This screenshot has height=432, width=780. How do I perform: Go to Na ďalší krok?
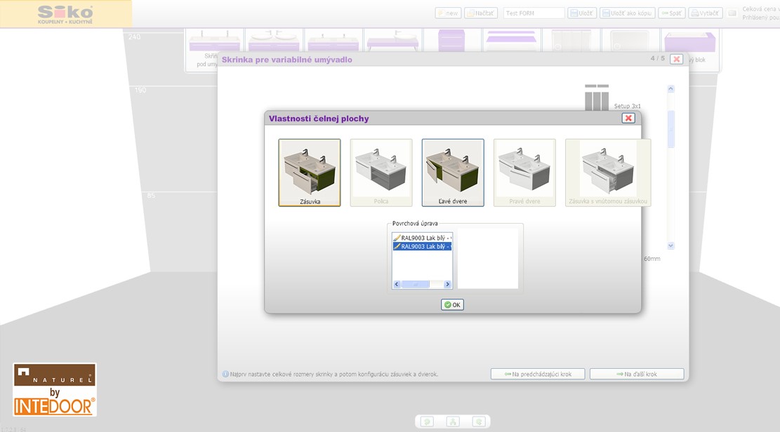pos(637,374)
